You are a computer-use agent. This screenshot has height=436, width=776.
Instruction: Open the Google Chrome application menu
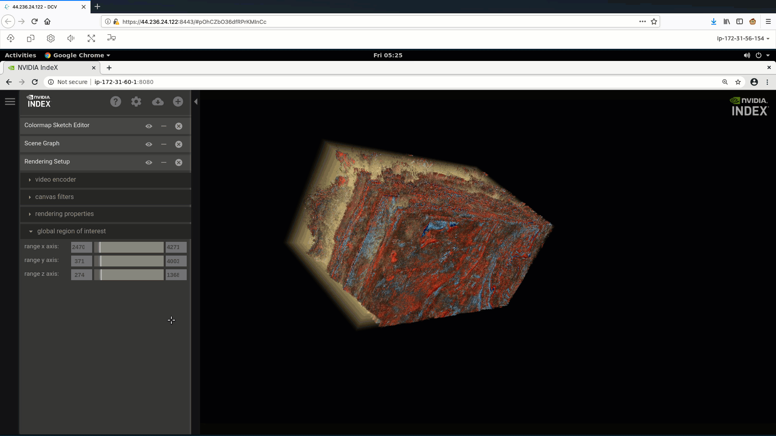78,55
